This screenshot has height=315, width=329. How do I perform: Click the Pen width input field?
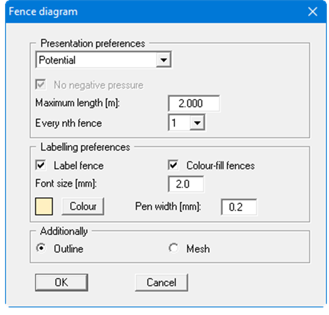(x=238, y=207)
